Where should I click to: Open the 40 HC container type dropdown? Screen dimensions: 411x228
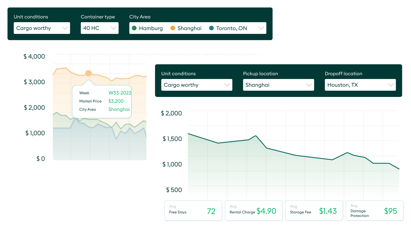click(x=99, y=28)
